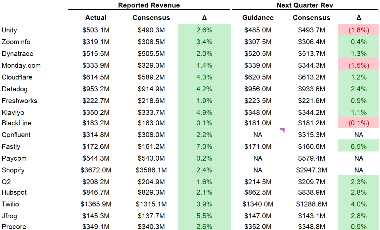Screen dimensions: 380x230
Task: Select Twilio next quarter delta 4.0%
Action: pyautogui.click(x=359, y=204)
